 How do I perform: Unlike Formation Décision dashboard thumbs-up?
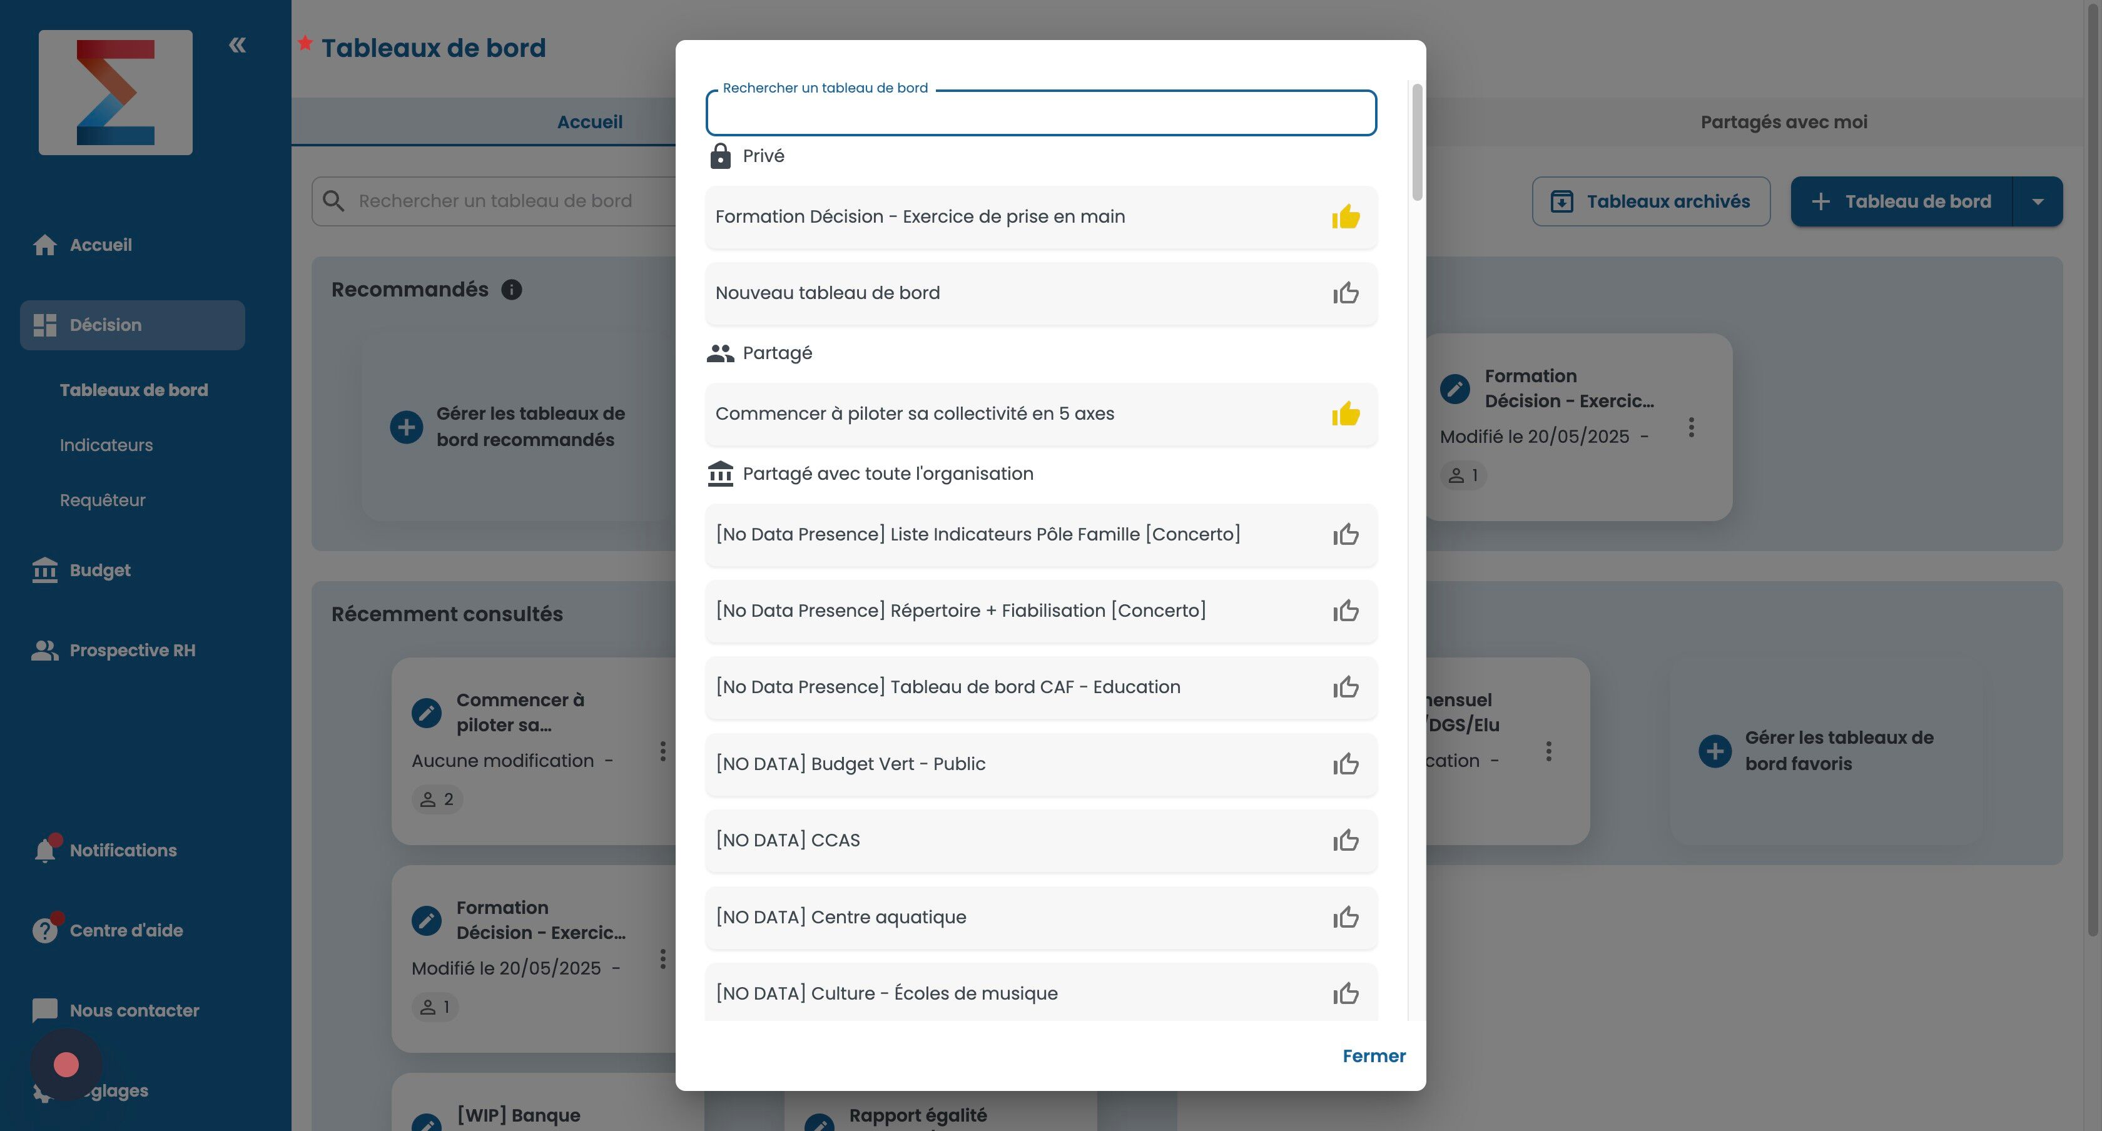[x=1346, y=217]
